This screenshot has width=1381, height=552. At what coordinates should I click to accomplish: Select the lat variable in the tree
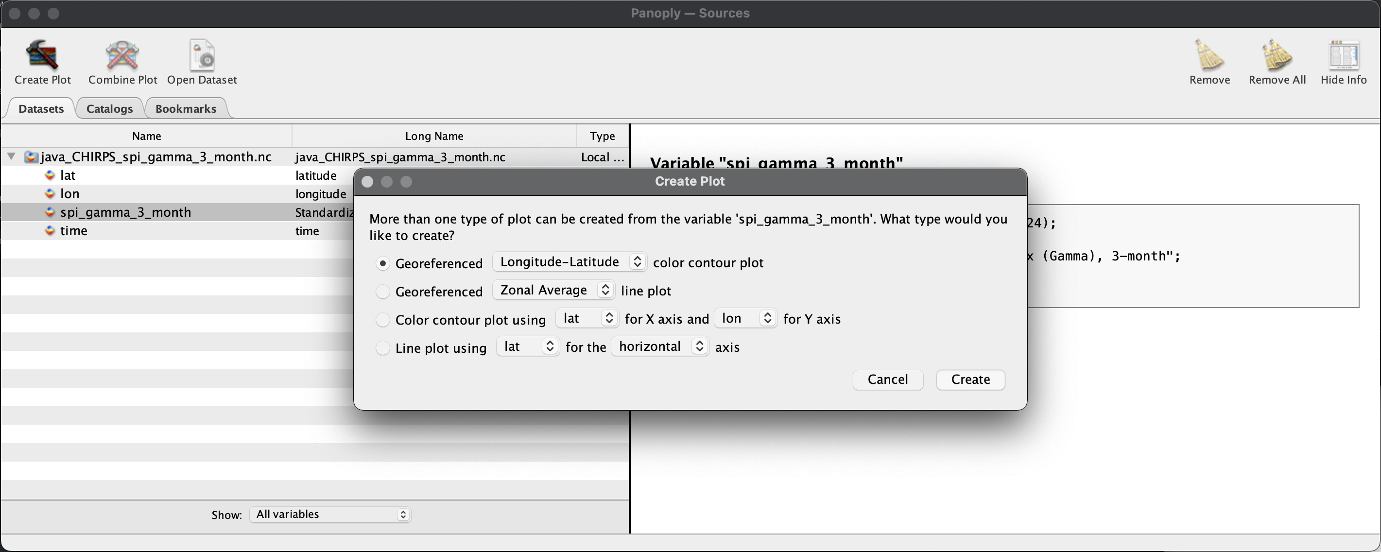click(x=69, y=175)
